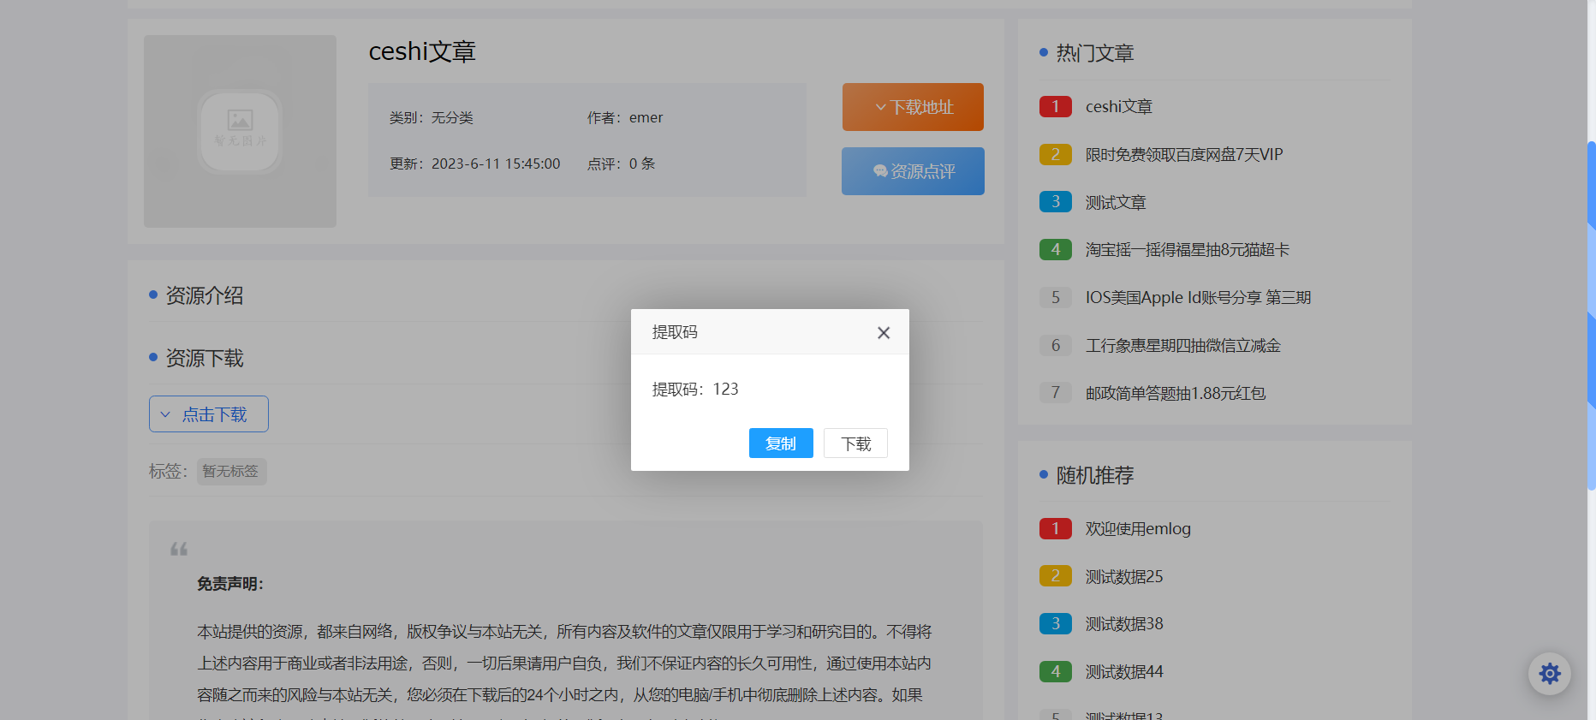
Task: Open the 测试文章 hot article link
Action: (1115, 203)
